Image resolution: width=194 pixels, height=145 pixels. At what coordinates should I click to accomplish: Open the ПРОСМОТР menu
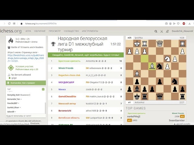(55, 31)
